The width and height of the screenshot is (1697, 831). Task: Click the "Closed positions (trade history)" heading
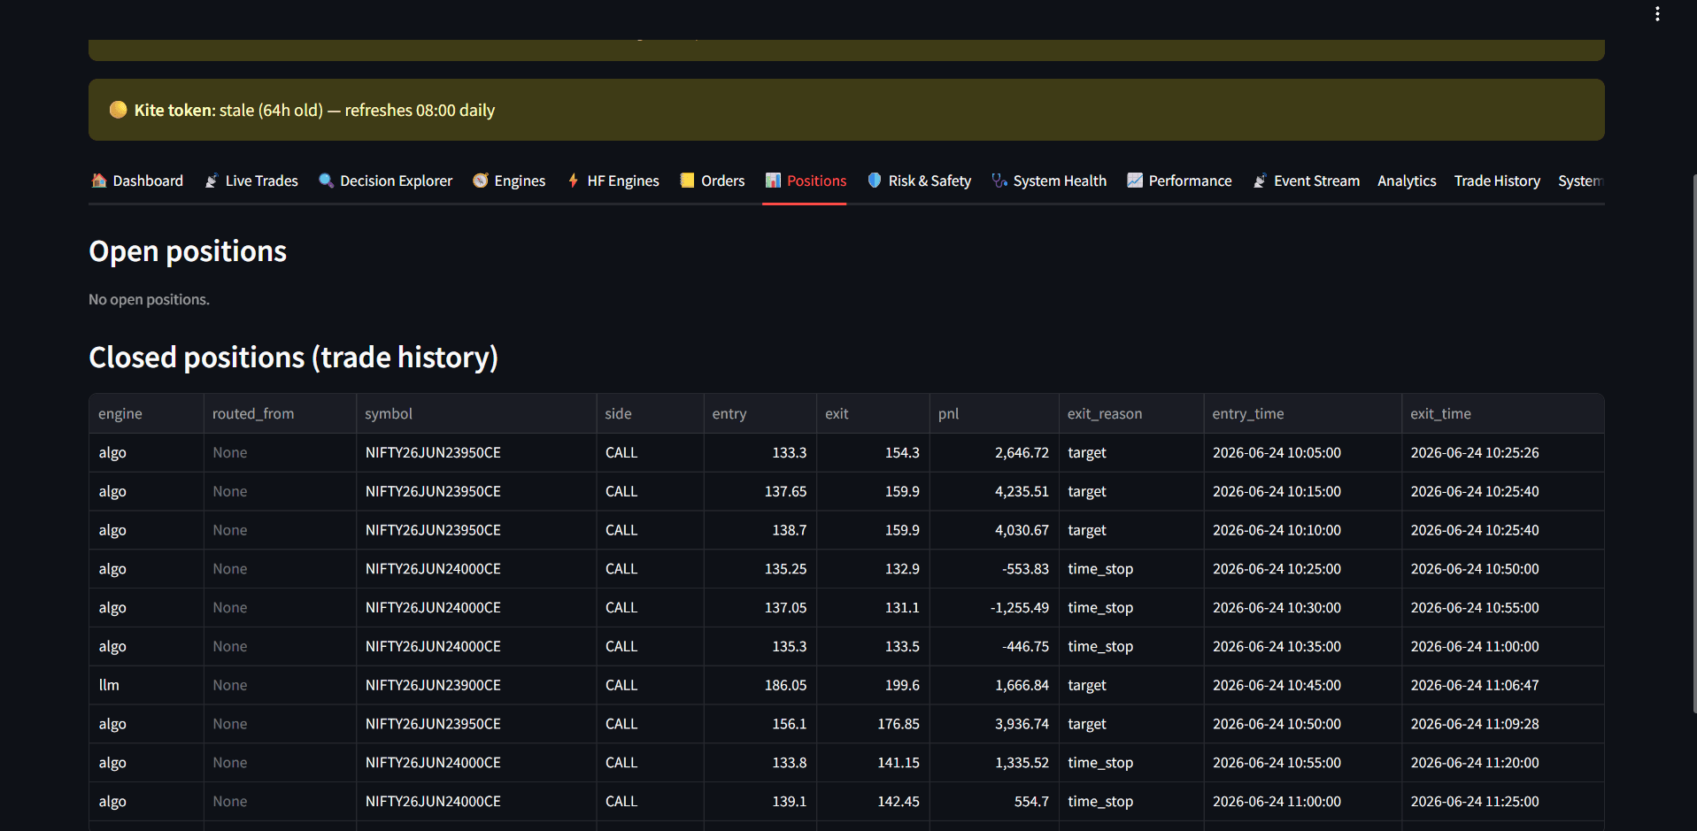pos(294,358)
